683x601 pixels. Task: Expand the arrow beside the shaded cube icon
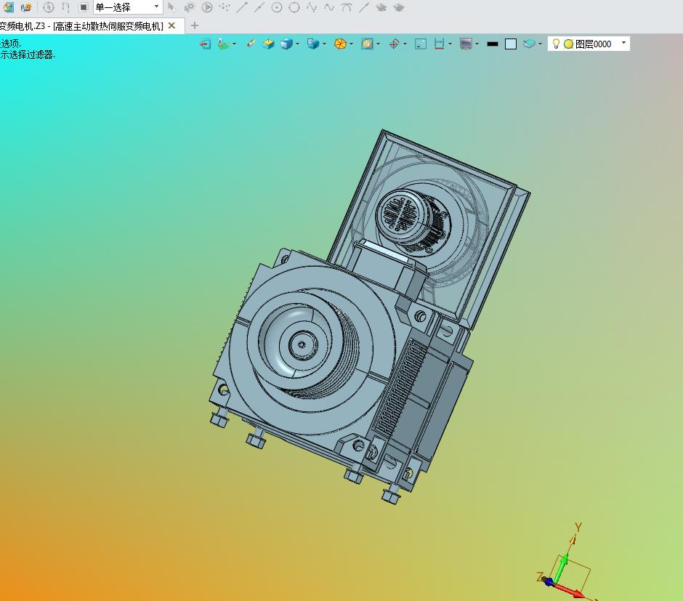[x=297, y=44]
